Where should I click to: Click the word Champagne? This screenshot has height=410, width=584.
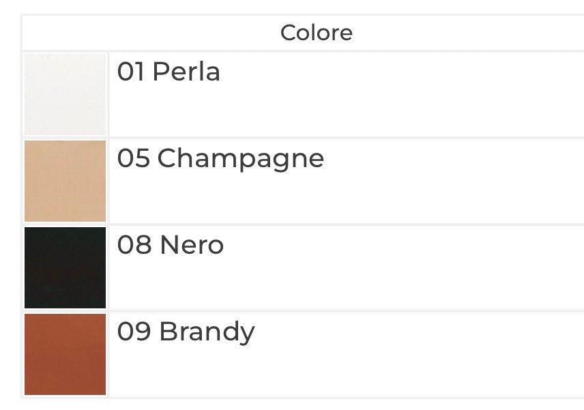click(241, 159)
